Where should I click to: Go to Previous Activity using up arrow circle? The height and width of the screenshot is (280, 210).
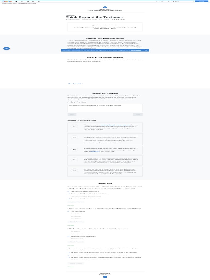tap(105, 7)
